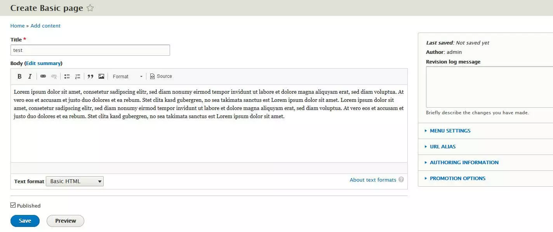
Task: Toggle italic formatting in editor toolbar
Action: click(30, 76)
